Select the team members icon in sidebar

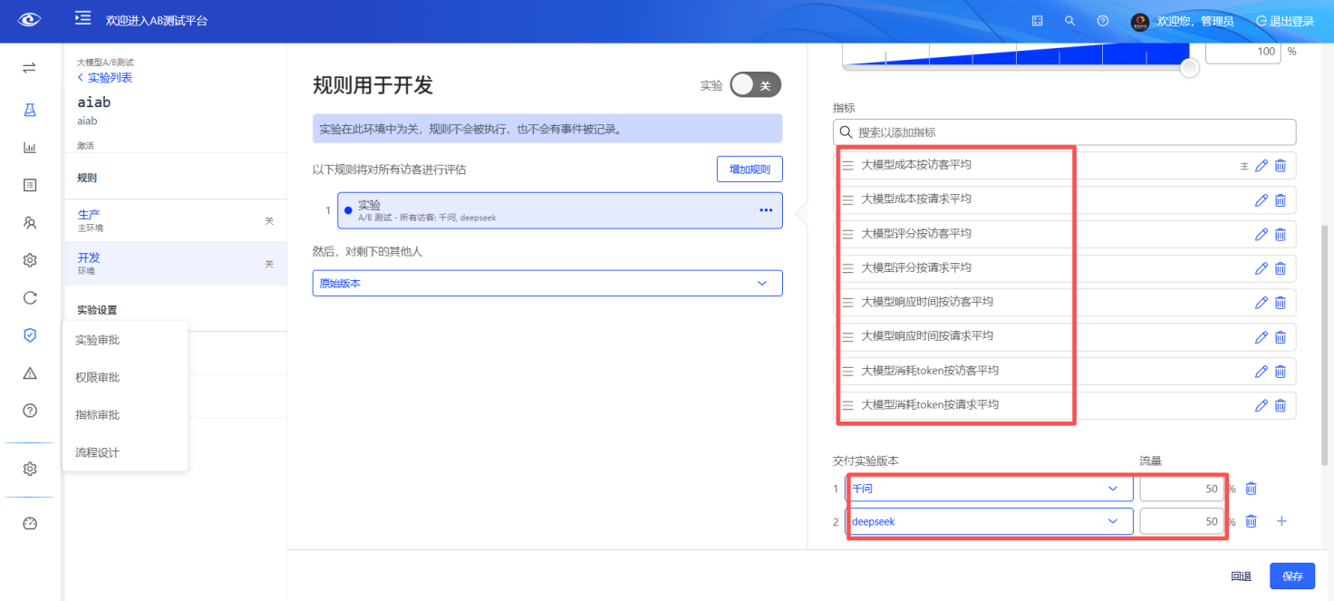tap(29, 222)
